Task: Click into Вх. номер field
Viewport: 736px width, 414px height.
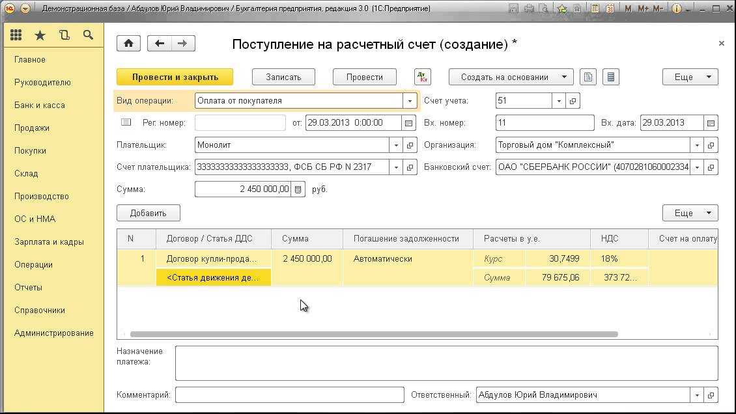Action: pyautogui.click(x=545, y=123)
